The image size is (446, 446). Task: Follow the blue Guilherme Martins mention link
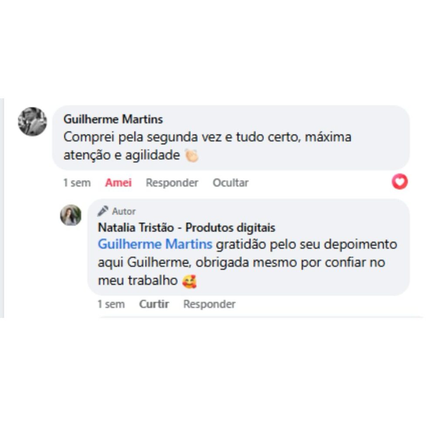pyautogui.click(x=155, y=244)
